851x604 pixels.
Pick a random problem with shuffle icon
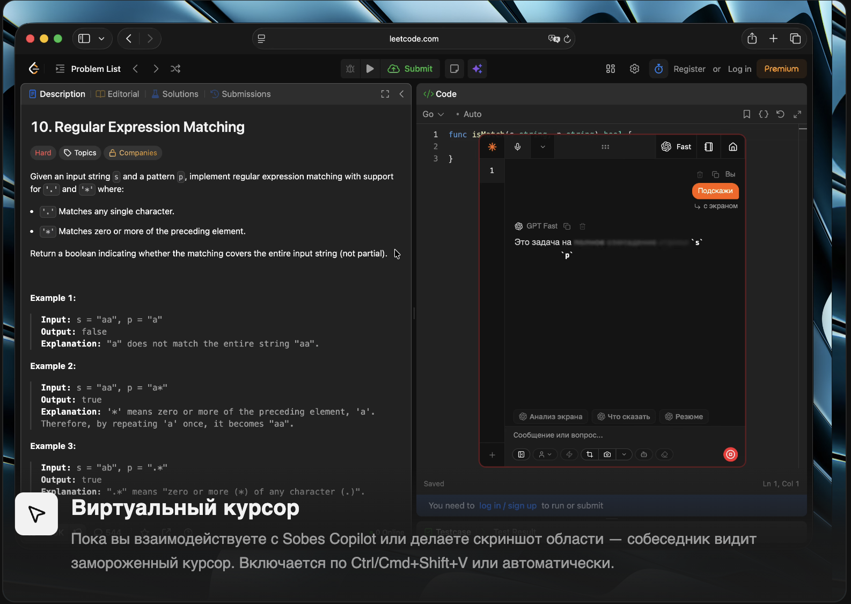(x=175, y=69)
